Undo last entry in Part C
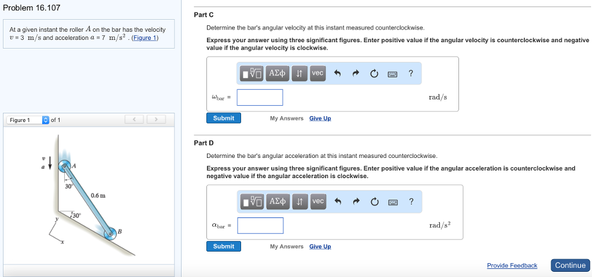 [x=338, y=73]
